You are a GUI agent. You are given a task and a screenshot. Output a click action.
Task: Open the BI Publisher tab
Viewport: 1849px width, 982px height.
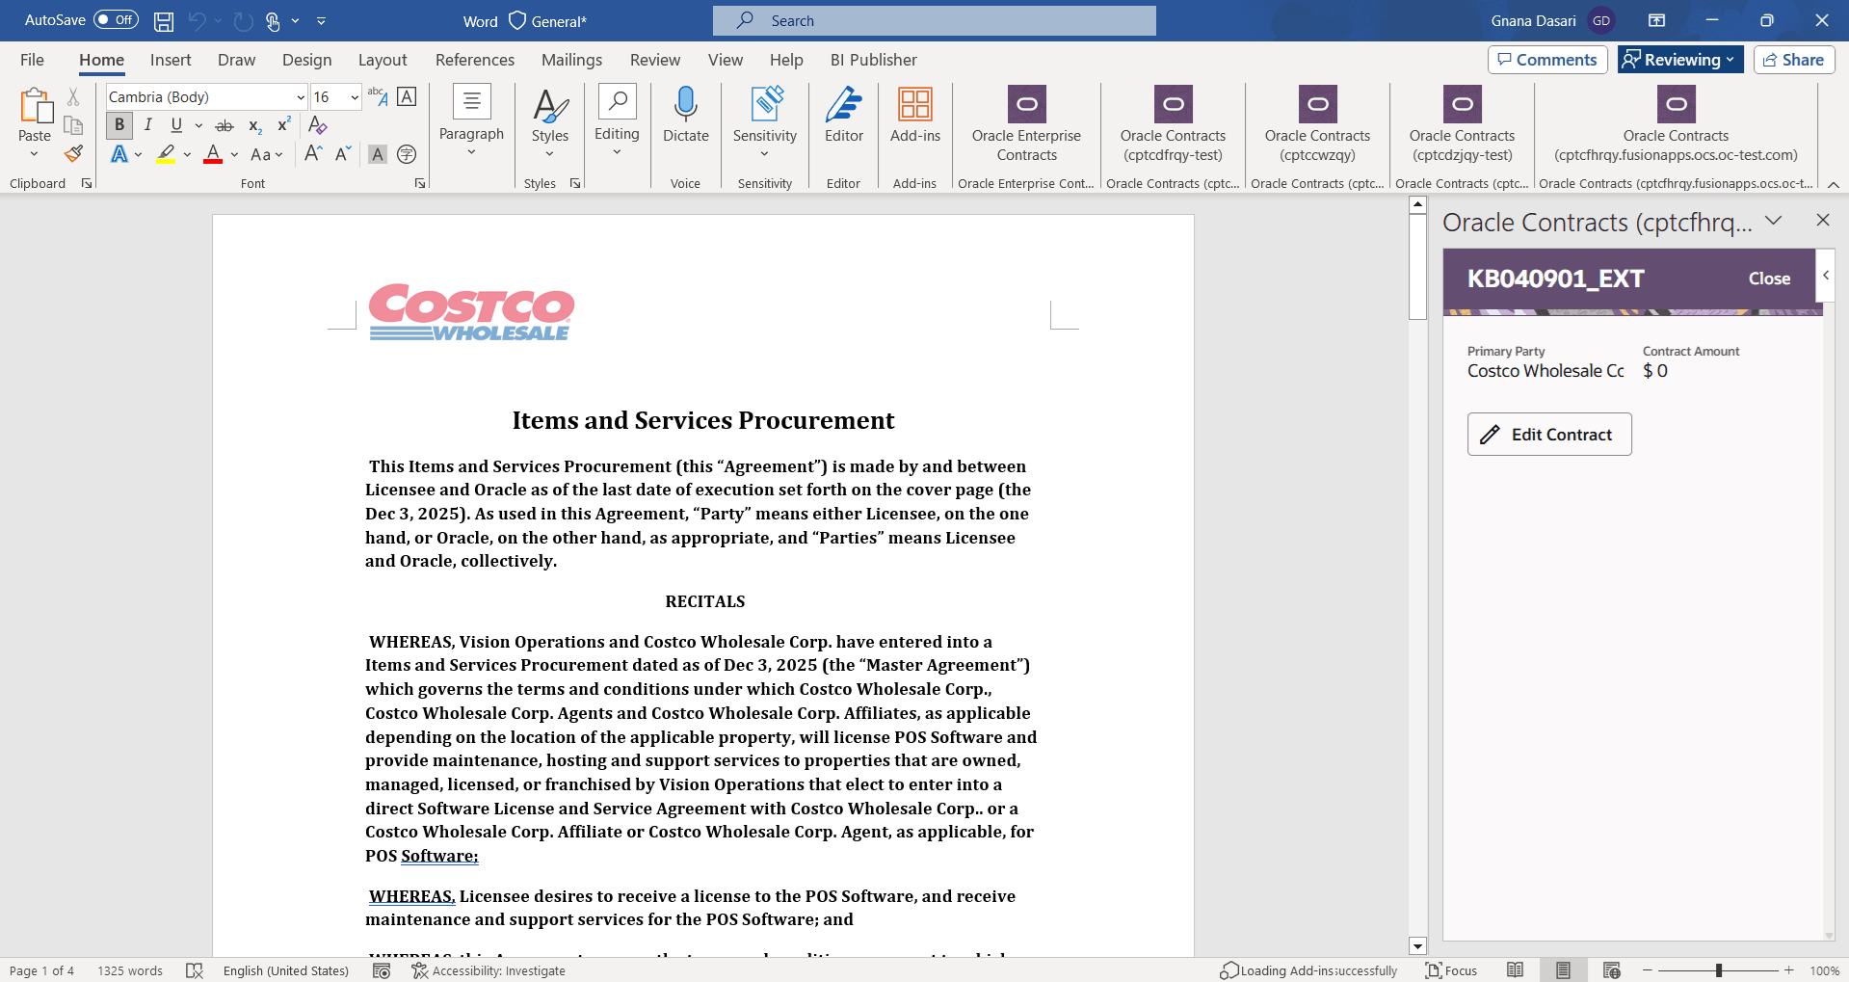coord(874,60)
